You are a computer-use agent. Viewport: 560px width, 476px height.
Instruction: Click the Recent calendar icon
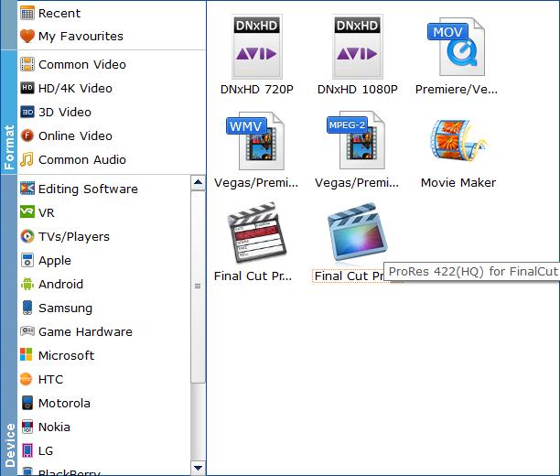point(27,13)
